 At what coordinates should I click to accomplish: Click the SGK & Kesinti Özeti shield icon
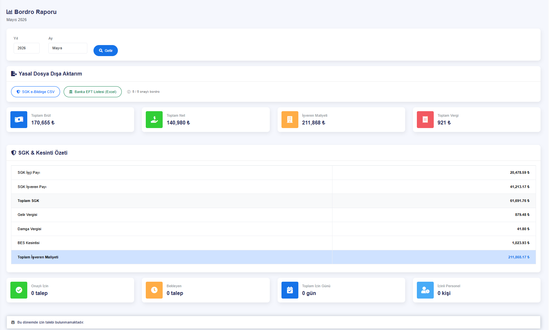tap(14, 153)
